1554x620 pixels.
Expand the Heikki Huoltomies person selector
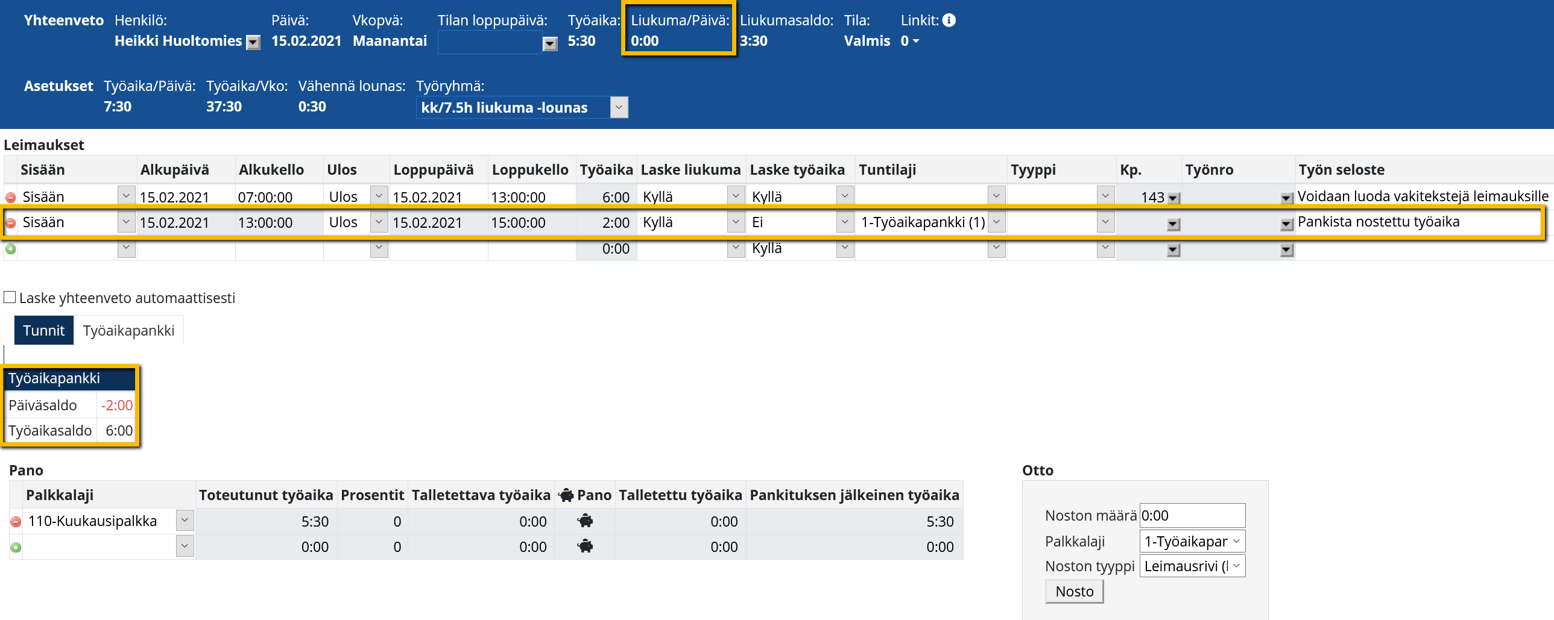[254, 42]
